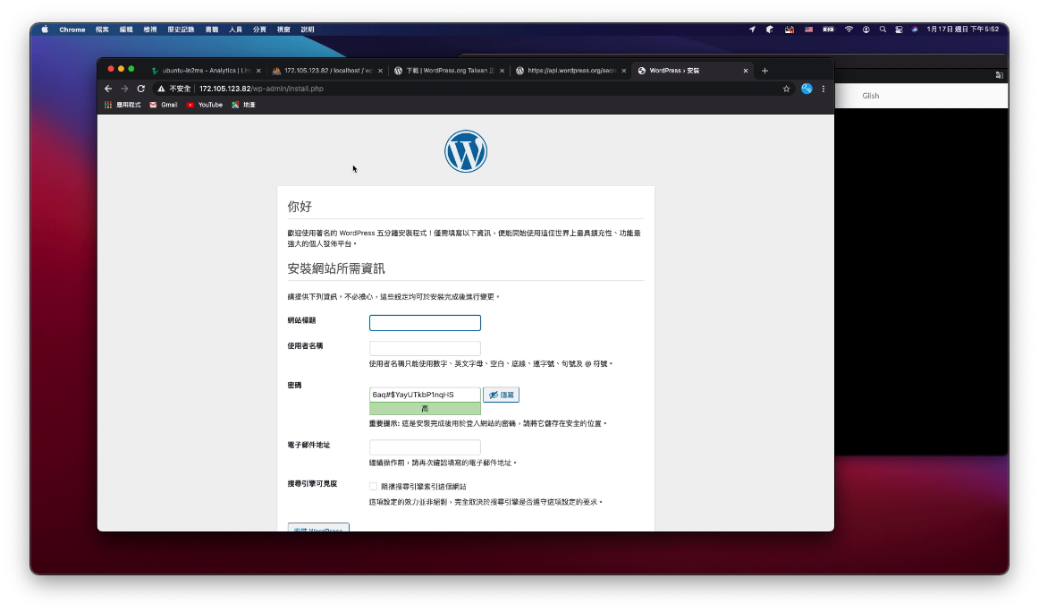This screenshot has height=612, width=1039.
Task: Reload the install.php page
Action: (x=141, y=89)
